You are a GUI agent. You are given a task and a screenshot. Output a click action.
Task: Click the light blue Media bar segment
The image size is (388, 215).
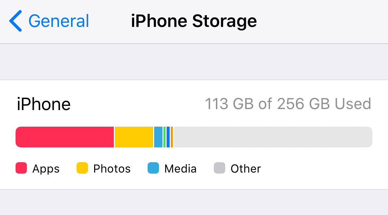tap(158, 137)
